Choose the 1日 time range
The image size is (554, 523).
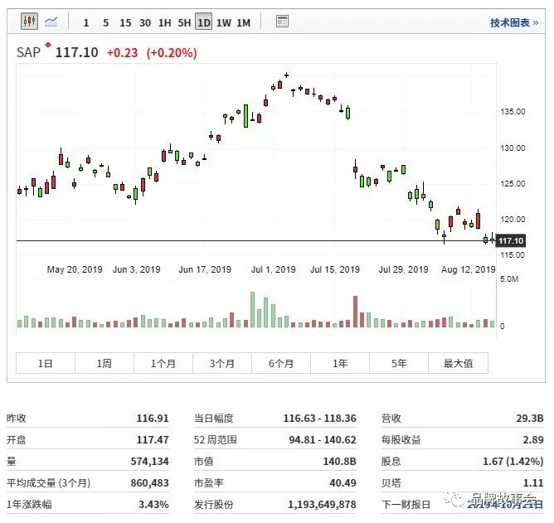46,363
